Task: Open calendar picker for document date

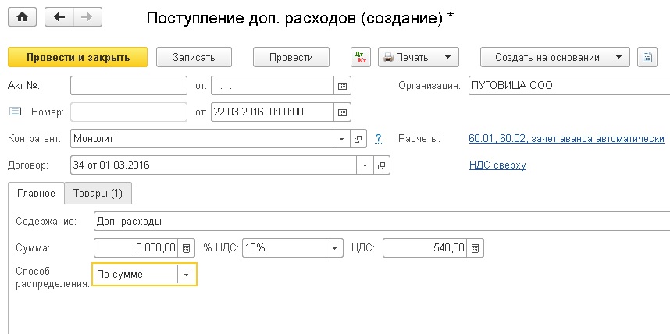Action: pyautogui.click(x=342, y=112)
